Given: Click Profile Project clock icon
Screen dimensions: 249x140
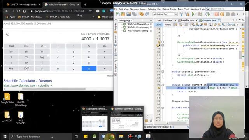Looking at the screenshot, I should (207, 14).
